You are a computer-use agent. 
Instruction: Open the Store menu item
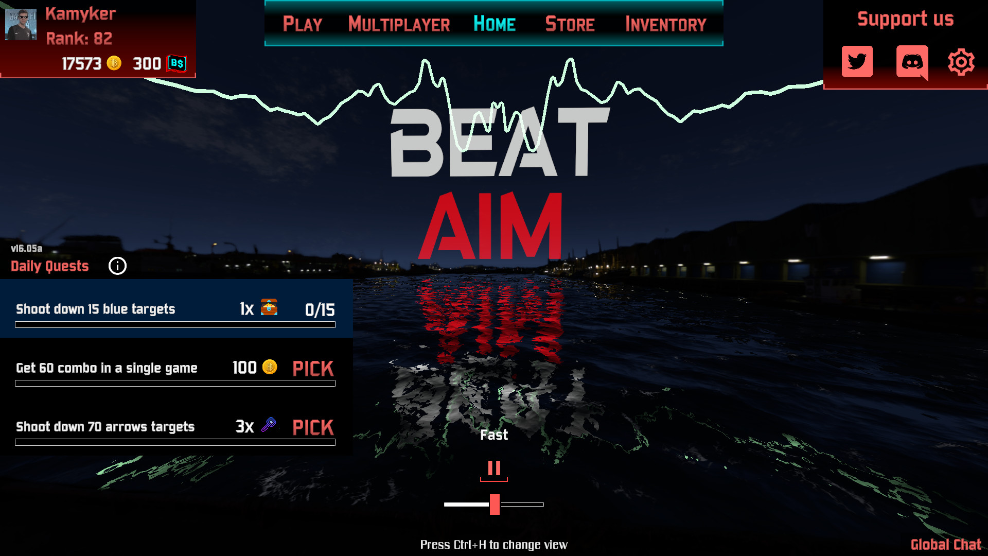pos(569,24)
